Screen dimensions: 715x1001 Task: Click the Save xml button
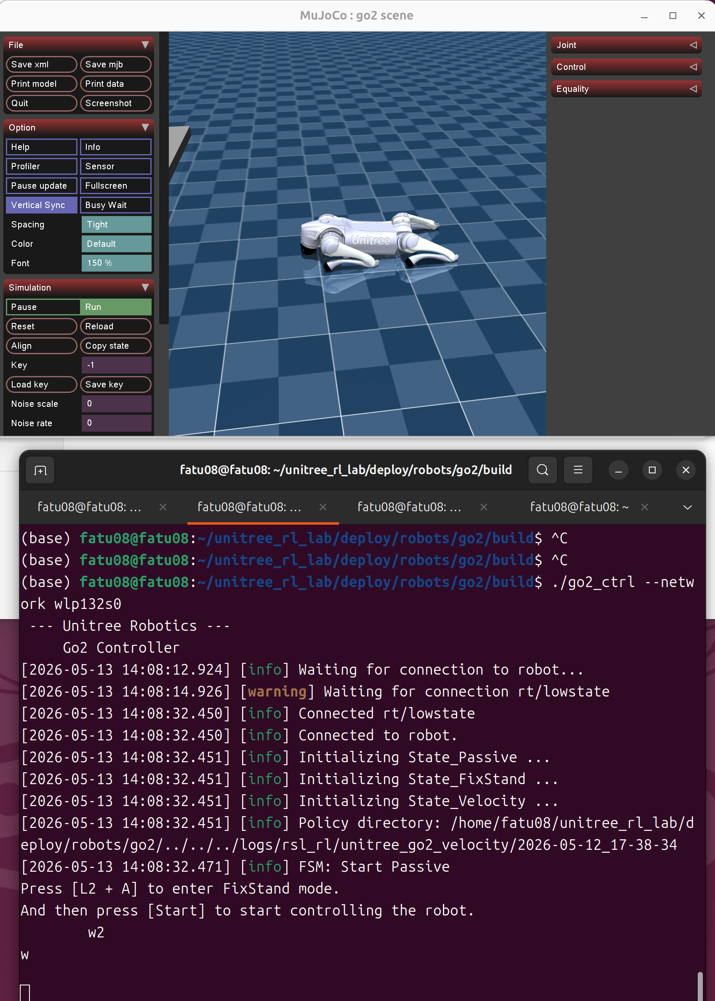click(41, 64)
